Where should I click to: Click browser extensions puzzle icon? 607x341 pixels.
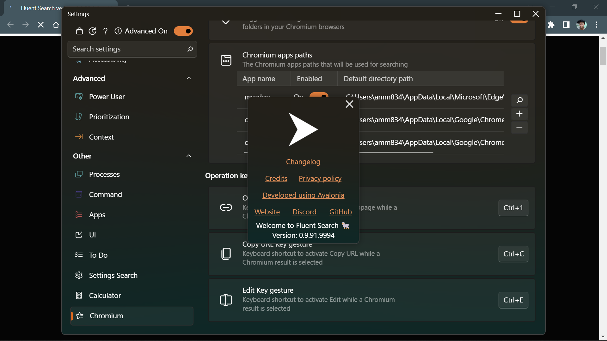pyautogui.click(x=551, y=25)
